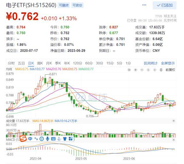The width and height of the screenshot is (184, 164).
Task: Click the Sogou user account icon
Action: point(59,139)
